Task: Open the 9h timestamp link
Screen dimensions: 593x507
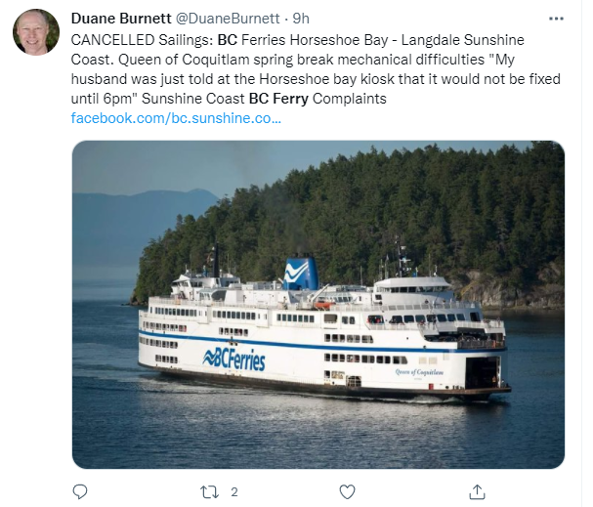Action: pos(301,19)
